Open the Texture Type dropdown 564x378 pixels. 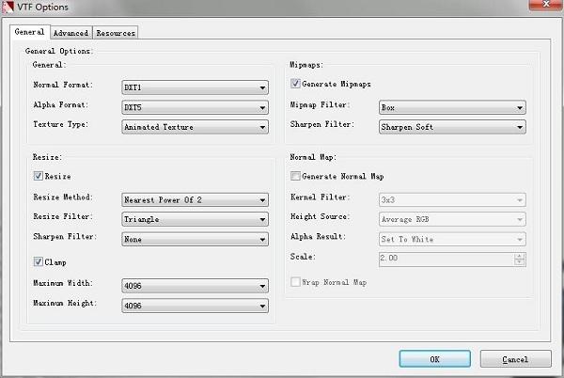click(195, 127)
